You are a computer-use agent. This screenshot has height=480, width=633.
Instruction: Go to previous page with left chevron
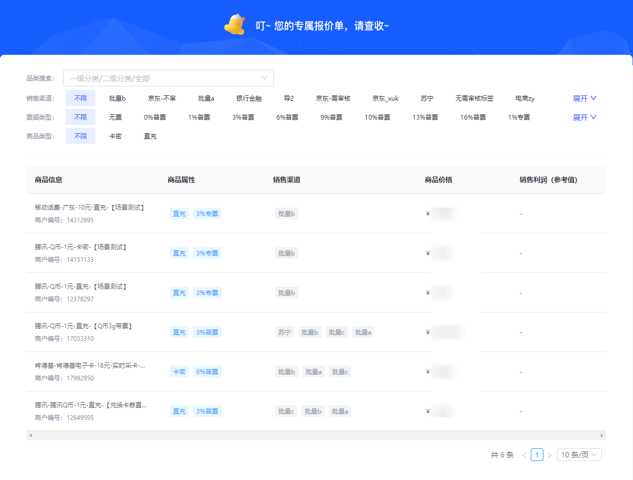coord(524,455)
